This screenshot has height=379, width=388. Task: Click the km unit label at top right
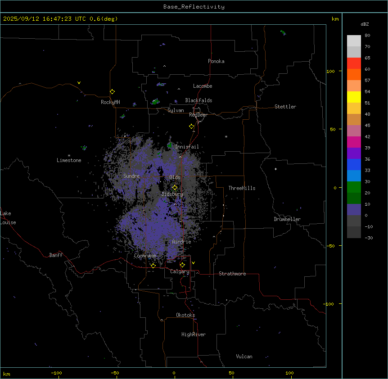click(335, 19)
